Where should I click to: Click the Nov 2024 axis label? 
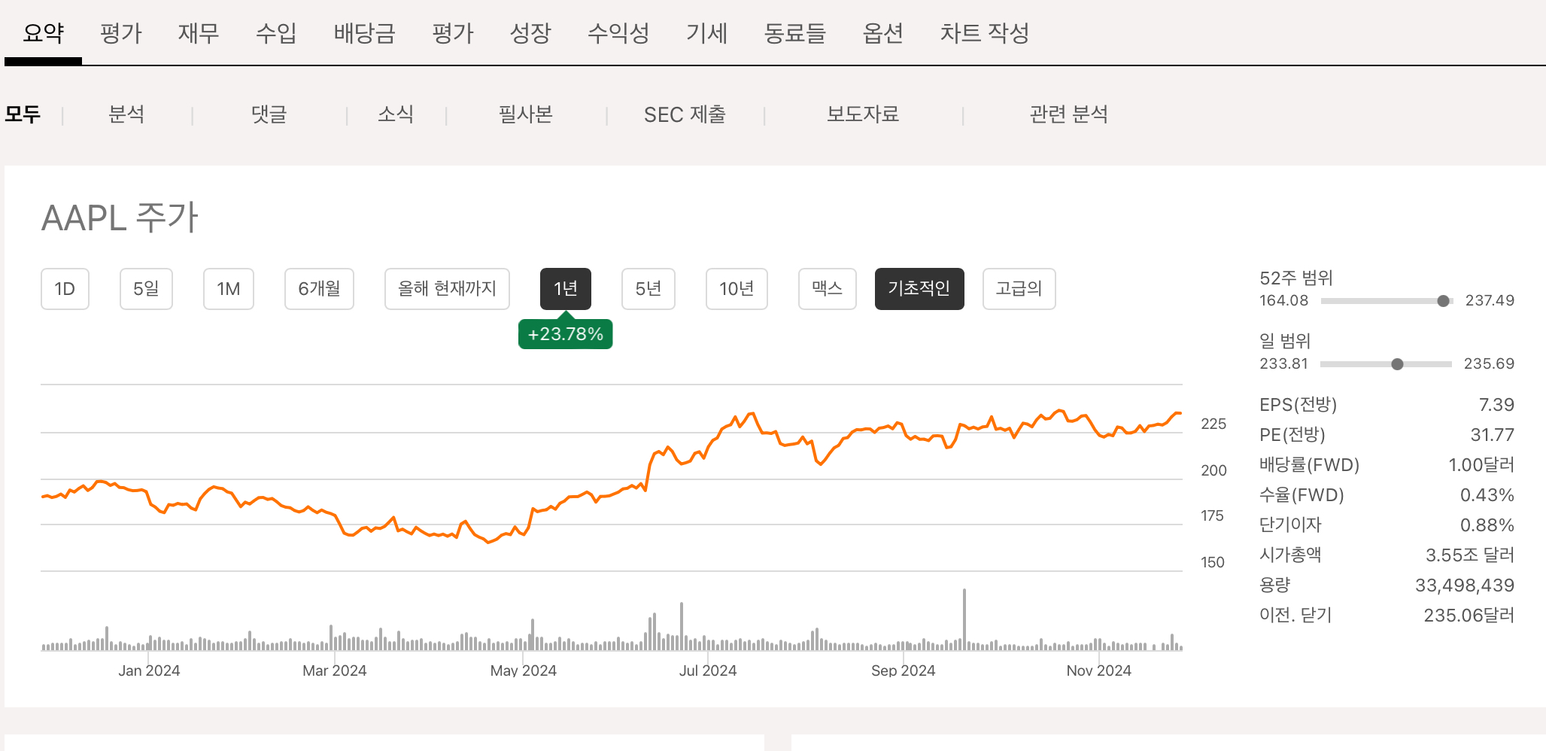coord(1099,670)
